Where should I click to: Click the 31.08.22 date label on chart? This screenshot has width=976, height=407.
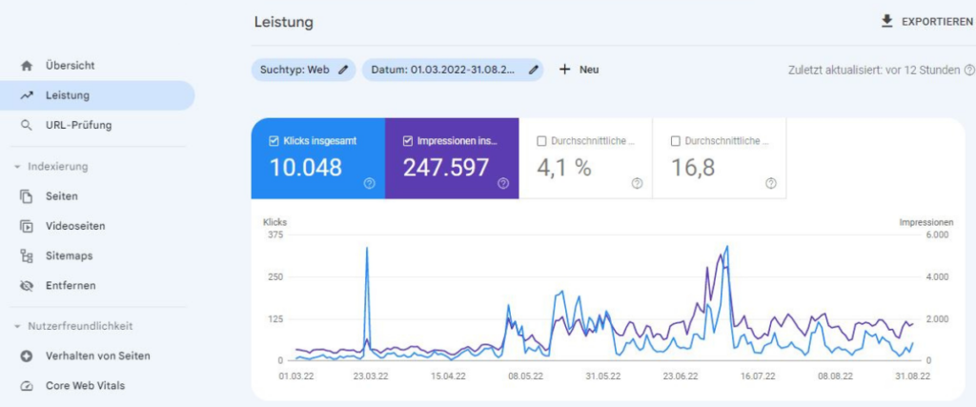[912, 376]
